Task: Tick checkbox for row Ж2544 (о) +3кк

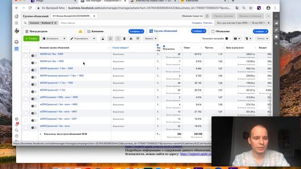Action: tap(26, 63)
